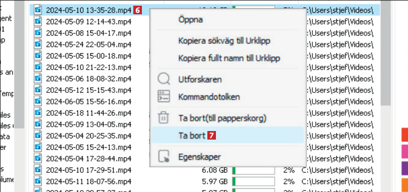Viewport: 408px width, 192px height.
Task: Click the 2% value in the 5.97 GB row
Action: coord(289,181)
